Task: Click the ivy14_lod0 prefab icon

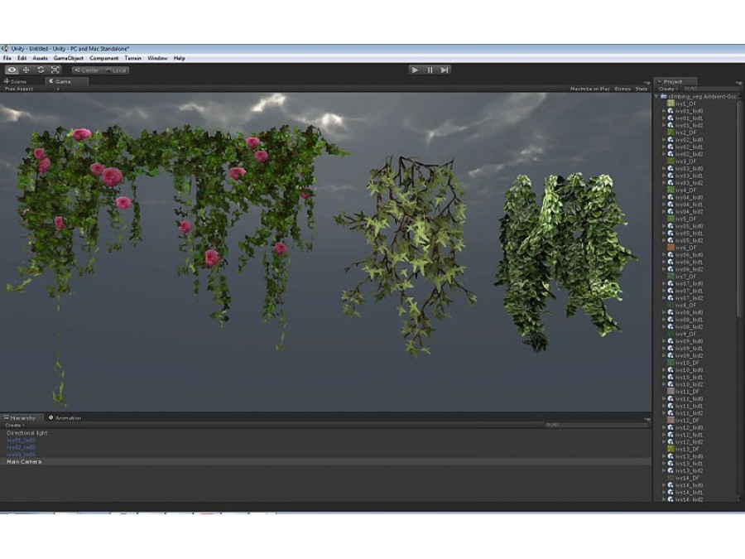Action: (670, 485)
